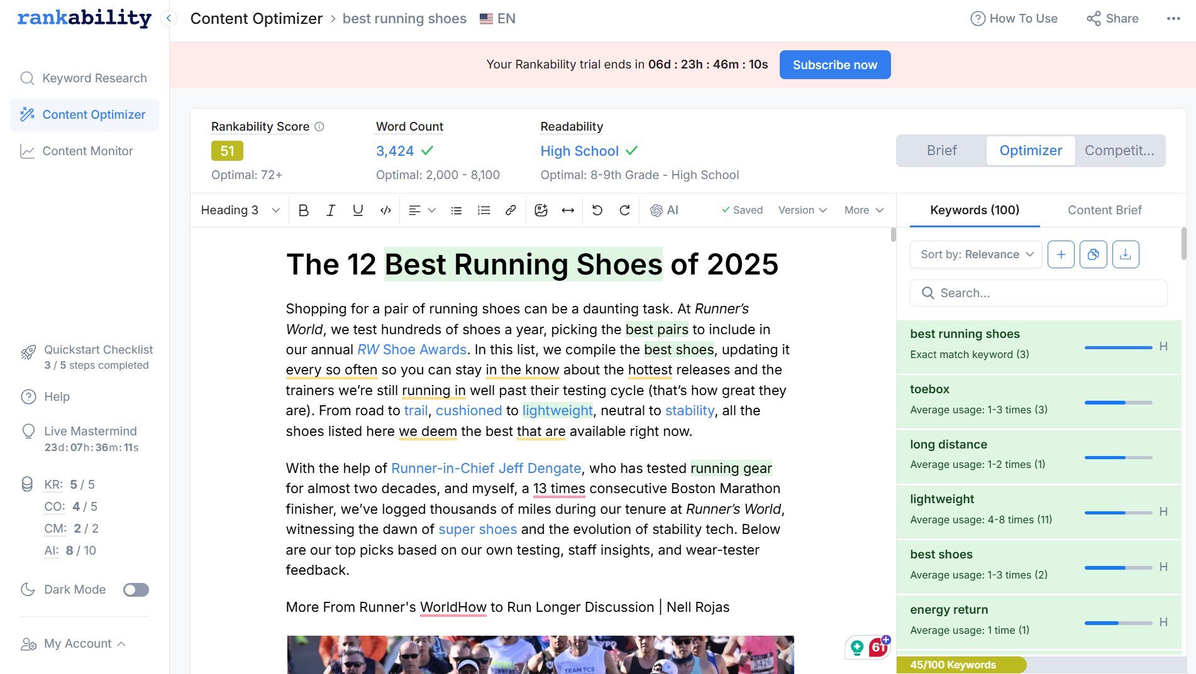Open the RW Shoe Awards link
1196x674 pixels.
click(x=412, y=350)
